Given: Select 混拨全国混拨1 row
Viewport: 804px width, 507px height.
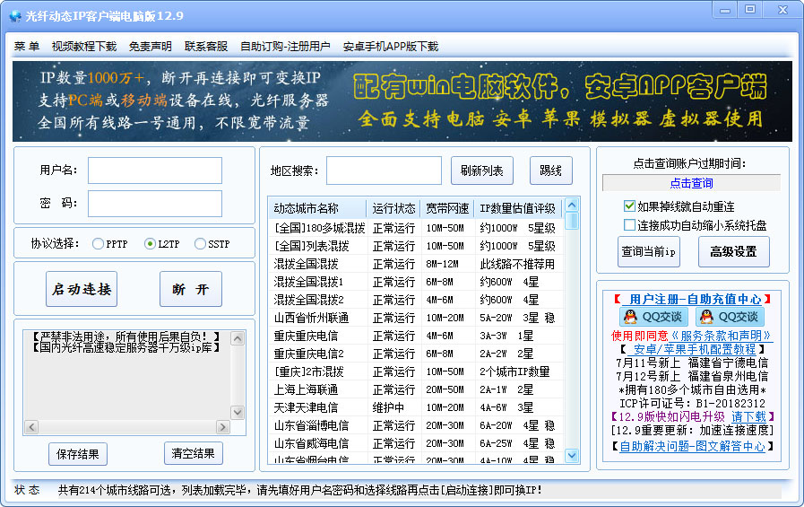Looking at the screenshot, I should pyautogui.click(x=415, y=282).
